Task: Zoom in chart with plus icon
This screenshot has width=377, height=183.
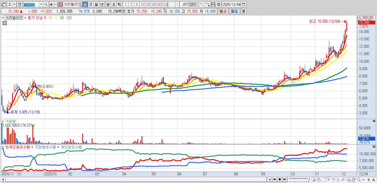Action: click(369, 180)
